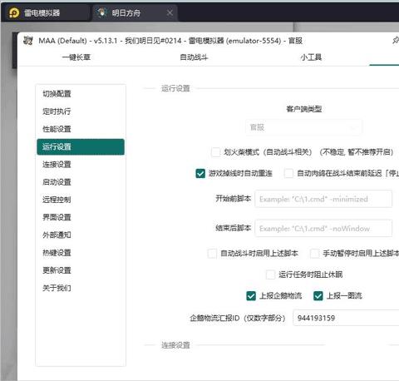This screenshot has width=399, height=381.
Task: Click the 明日方舟 tab game icon
Action: (102, 12)
